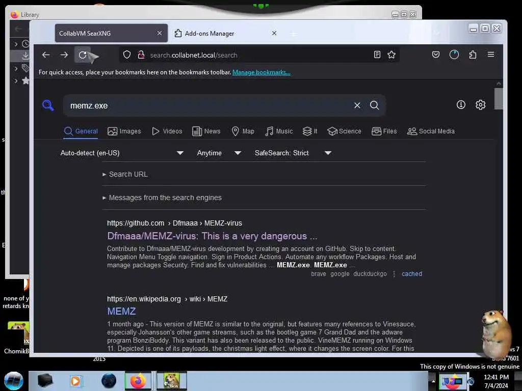This screenshot has height=391, width=522.
Task: Open result options three-dot menu
Action: tap(394, 274)
